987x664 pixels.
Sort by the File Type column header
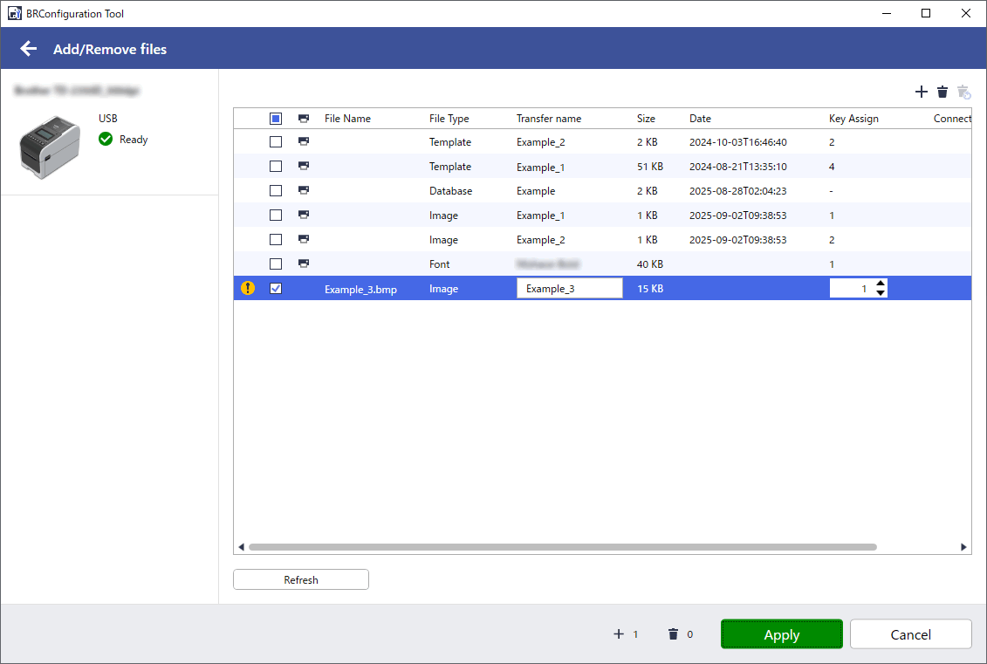pos(449,119)
